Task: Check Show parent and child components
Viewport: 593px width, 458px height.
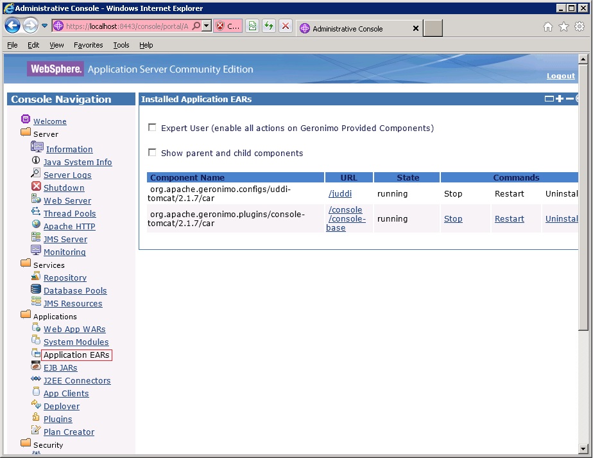Action: coord(152,153)
